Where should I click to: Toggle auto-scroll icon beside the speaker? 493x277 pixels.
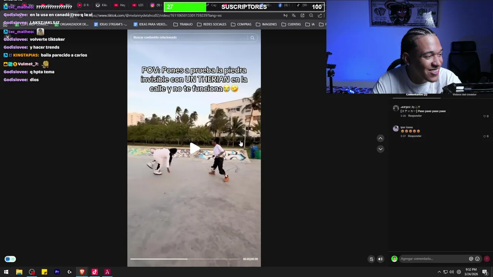[371, 259]
